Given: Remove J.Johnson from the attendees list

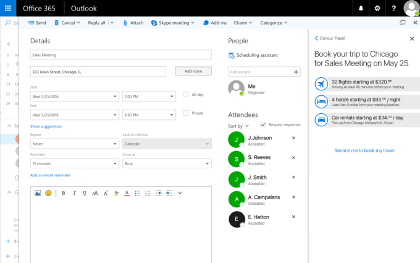Looking at the screenshot, I should click(x=293, y=137).
